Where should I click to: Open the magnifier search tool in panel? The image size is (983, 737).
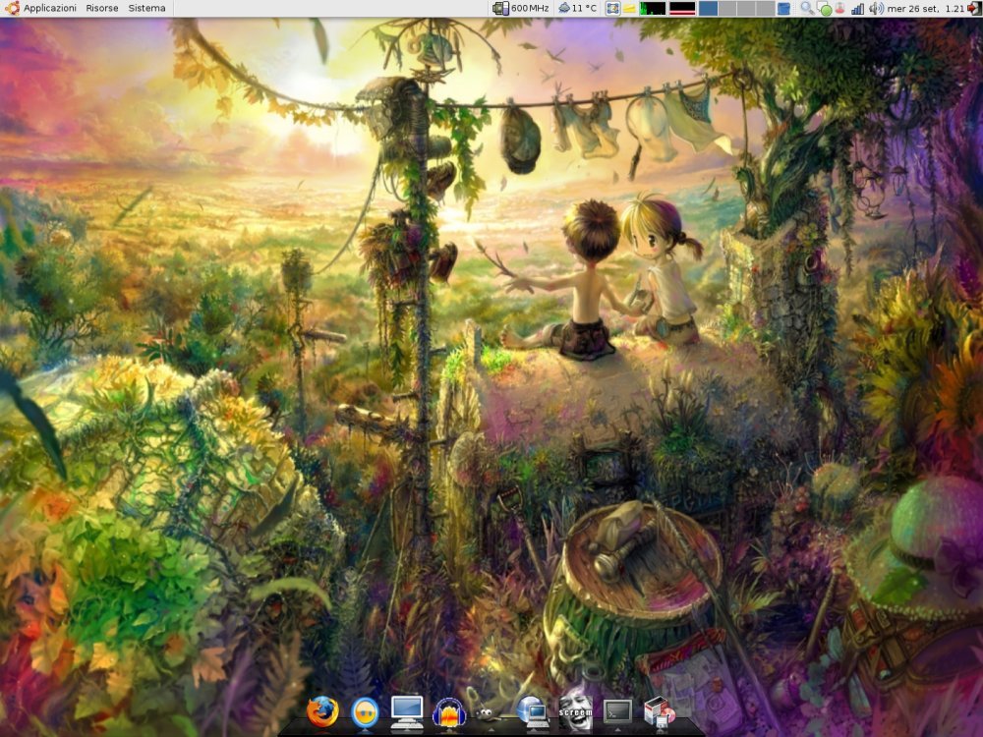click(x=807, y=8)
